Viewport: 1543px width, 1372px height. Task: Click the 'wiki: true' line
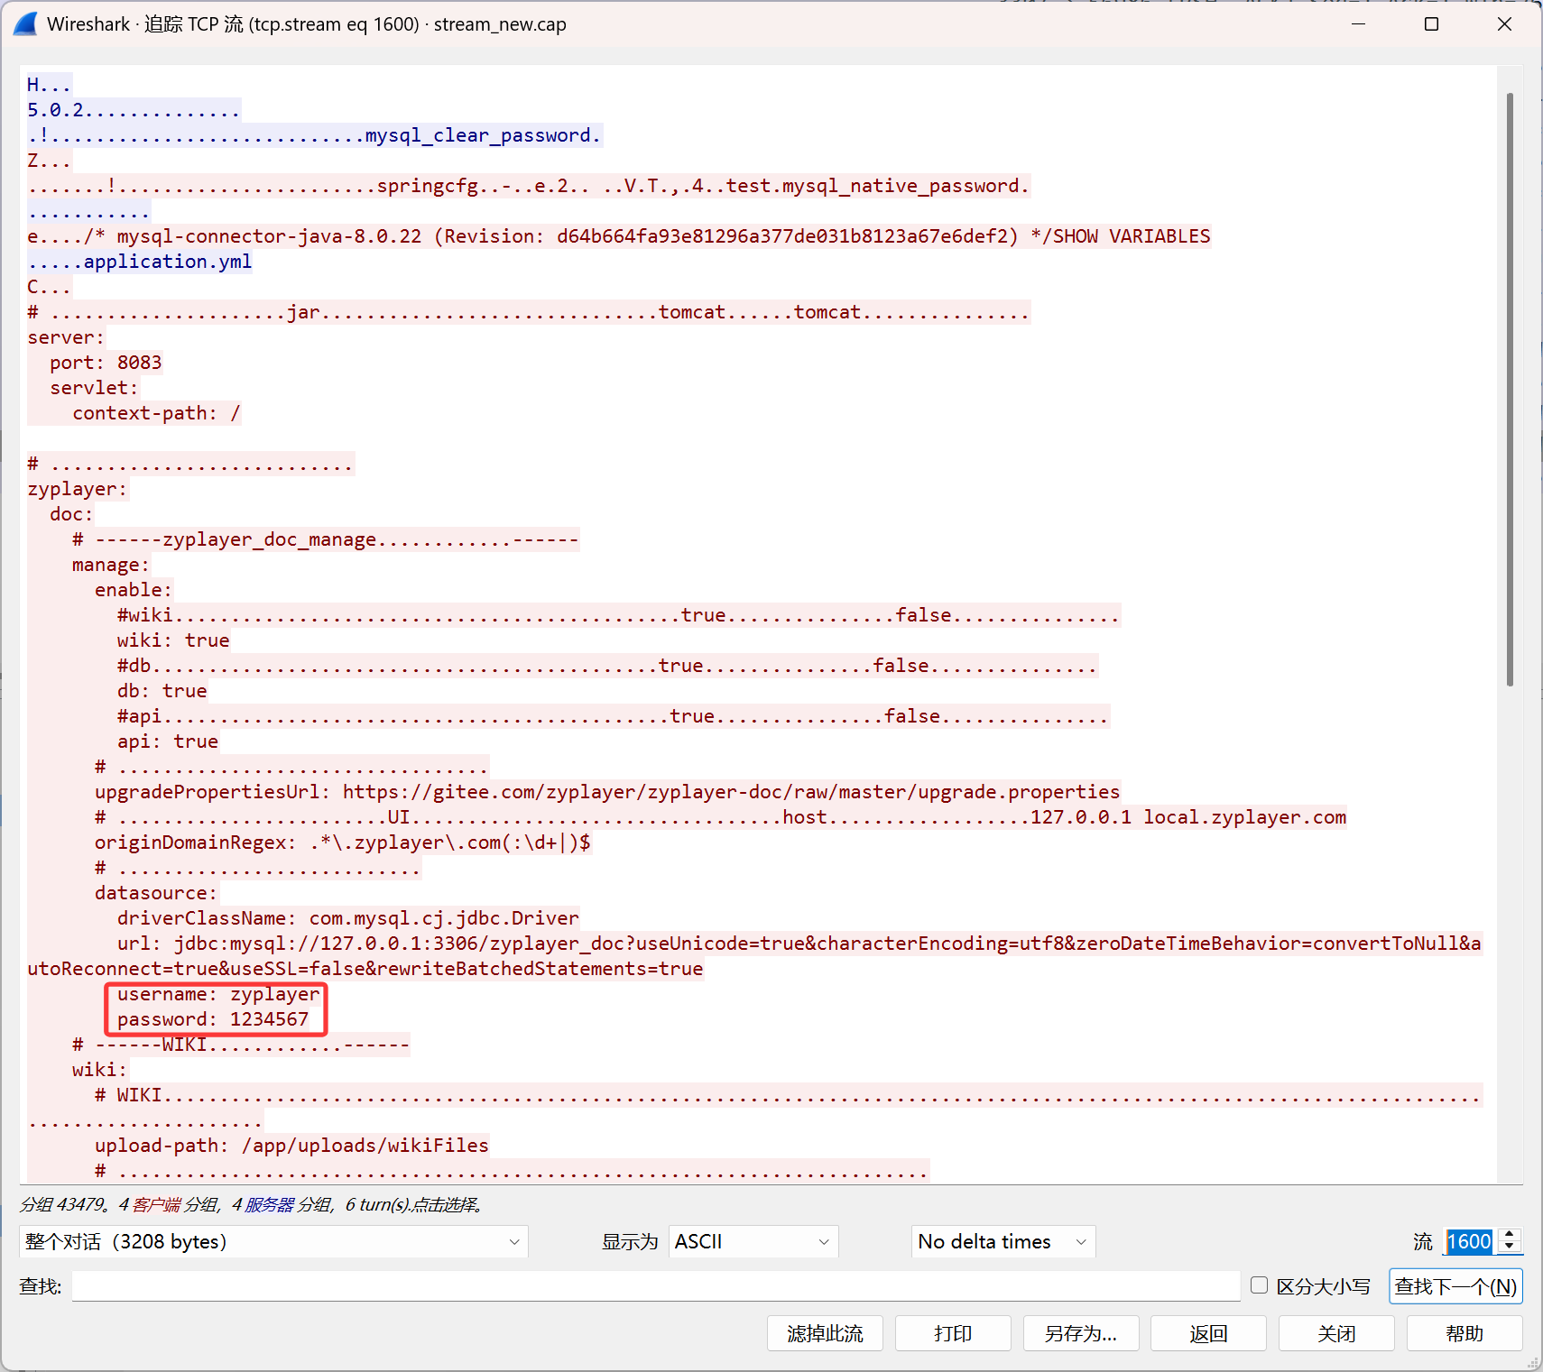coord(173,640)
